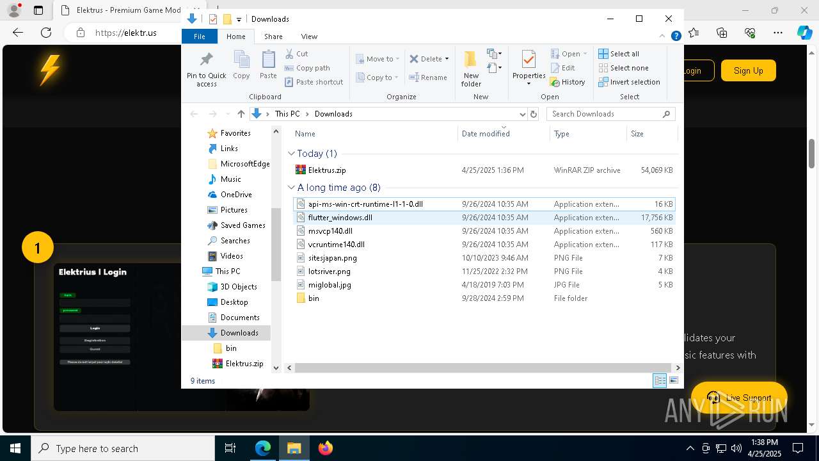Viewport: 819px width, 461px height.
Task: Select flutter_windows.dll file
Action: (x=484, y=218)
